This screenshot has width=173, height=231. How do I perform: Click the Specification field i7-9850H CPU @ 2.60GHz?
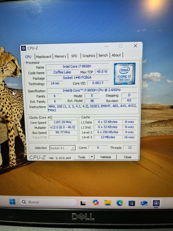[x=92, y=90]
